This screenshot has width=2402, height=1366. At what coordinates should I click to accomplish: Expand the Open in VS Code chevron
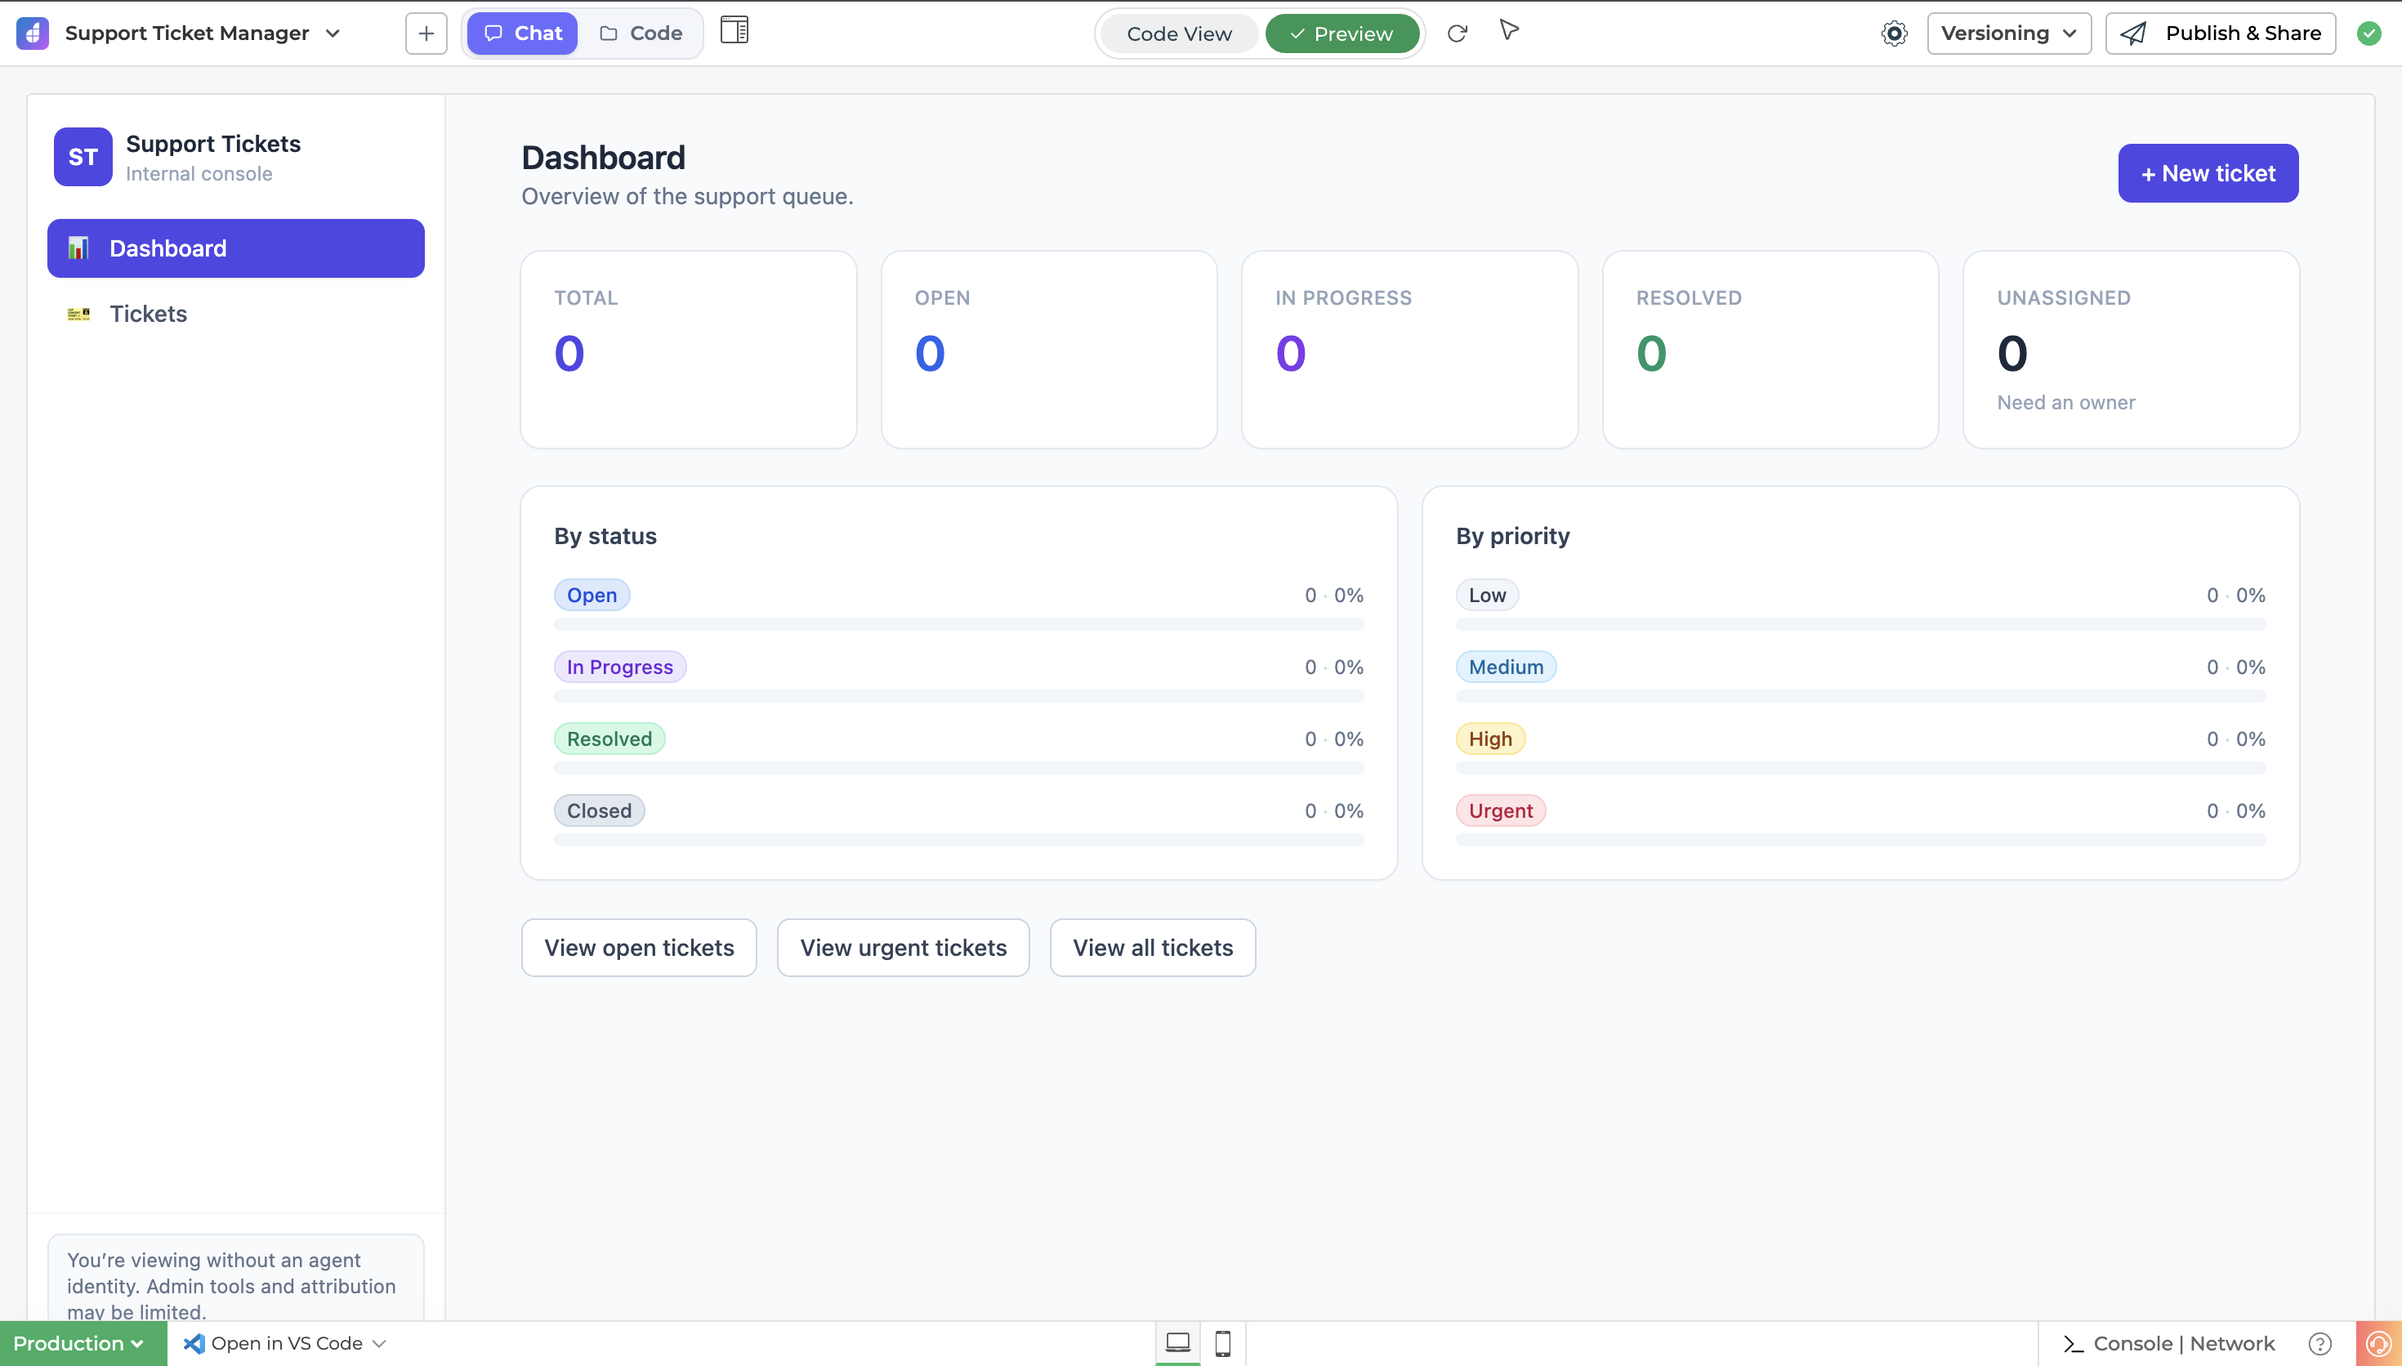pos(379,1345)
